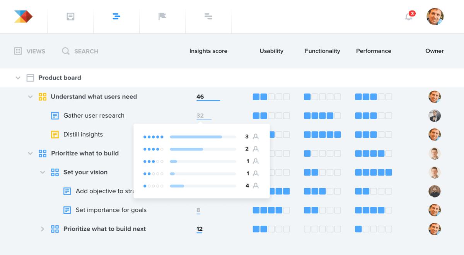Set Functionality fifth box for Gather user research
This screenshot has height=255, width=464.
point(338,116)
